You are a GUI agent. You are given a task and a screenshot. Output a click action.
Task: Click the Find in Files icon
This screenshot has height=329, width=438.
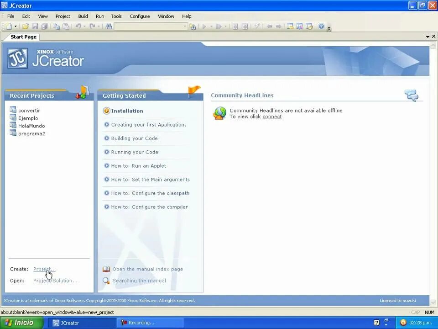point(193,27)
